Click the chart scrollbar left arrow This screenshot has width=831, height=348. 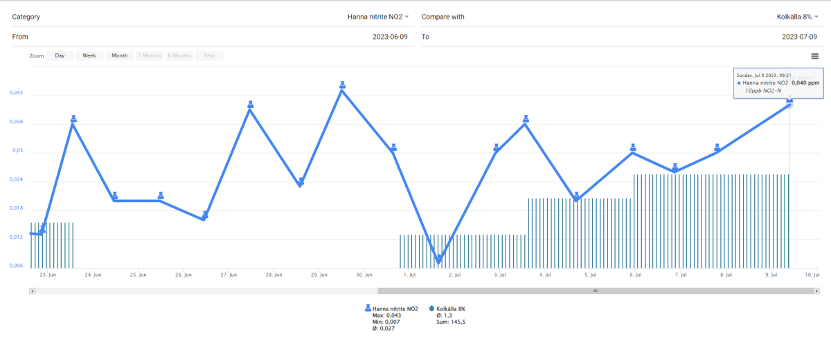[x=33, y=291]
